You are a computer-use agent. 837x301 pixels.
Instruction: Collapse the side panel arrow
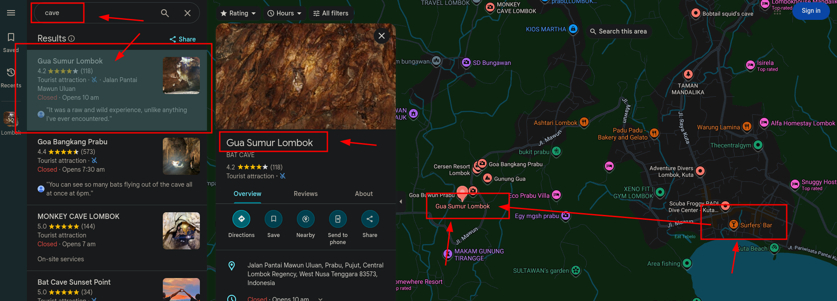coord(401,201)
